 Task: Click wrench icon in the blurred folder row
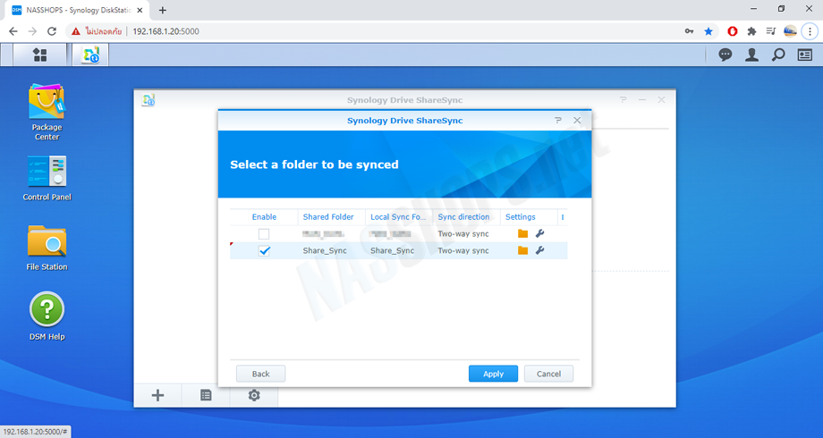tap(539, 234)
